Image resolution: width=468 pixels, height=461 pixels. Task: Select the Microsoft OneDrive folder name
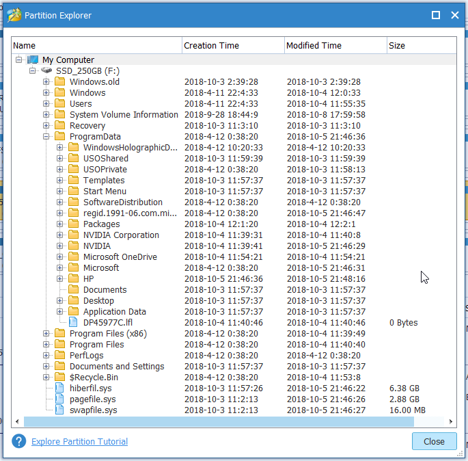(120, 257)
